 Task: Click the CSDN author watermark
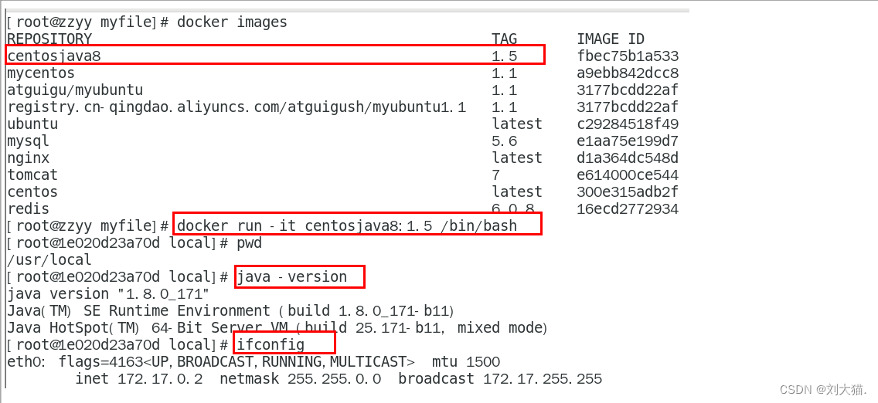822,390
